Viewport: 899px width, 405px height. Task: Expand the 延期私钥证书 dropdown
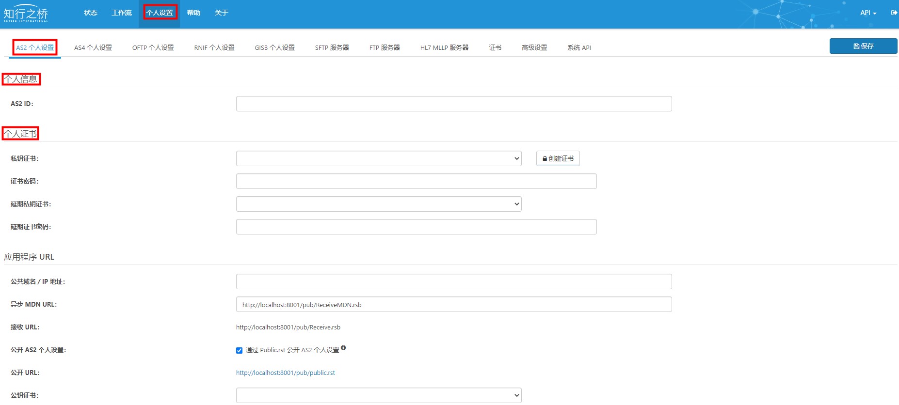pos(379,204)
